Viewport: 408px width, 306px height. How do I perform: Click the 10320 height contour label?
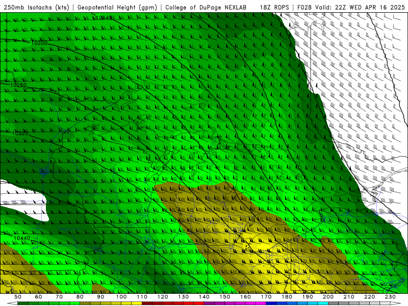(20, 133)
